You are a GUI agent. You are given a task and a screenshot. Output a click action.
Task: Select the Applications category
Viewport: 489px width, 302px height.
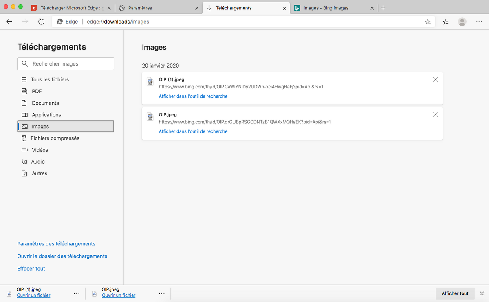[66, 115]
